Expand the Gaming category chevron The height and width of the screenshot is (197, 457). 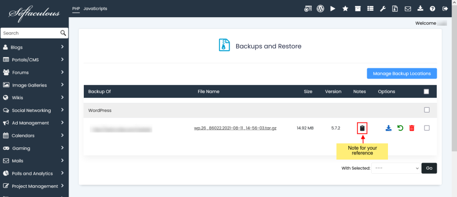click(x=62, y=148)
